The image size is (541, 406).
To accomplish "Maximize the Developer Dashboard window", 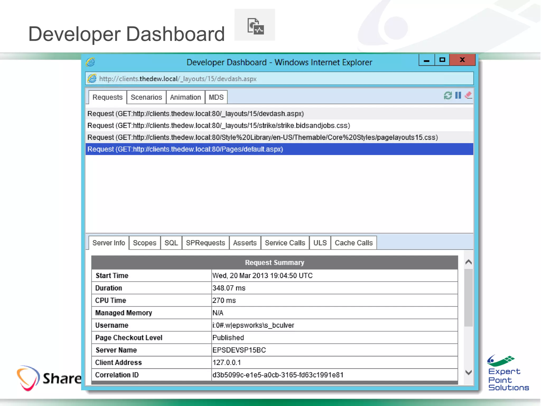I will 442,60.
